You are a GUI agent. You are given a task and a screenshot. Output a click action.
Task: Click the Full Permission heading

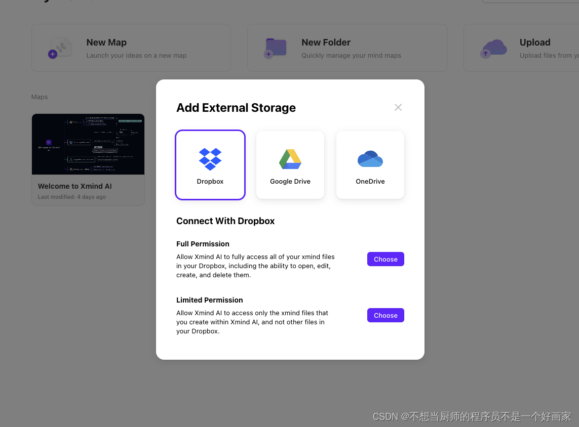pyautogui.click(x=203, y=244)
